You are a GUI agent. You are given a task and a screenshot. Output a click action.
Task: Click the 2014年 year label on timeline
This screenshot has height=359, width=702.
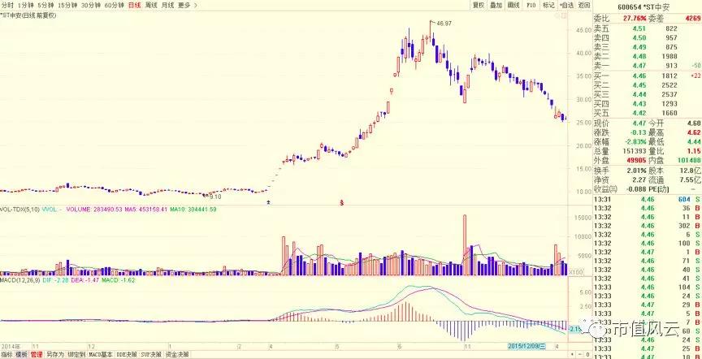click(9, 346)
